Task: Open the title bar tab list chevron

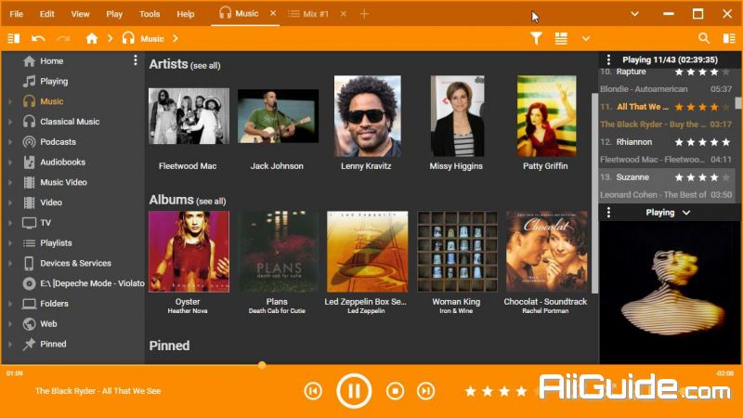Action: [x=634, y=14]
